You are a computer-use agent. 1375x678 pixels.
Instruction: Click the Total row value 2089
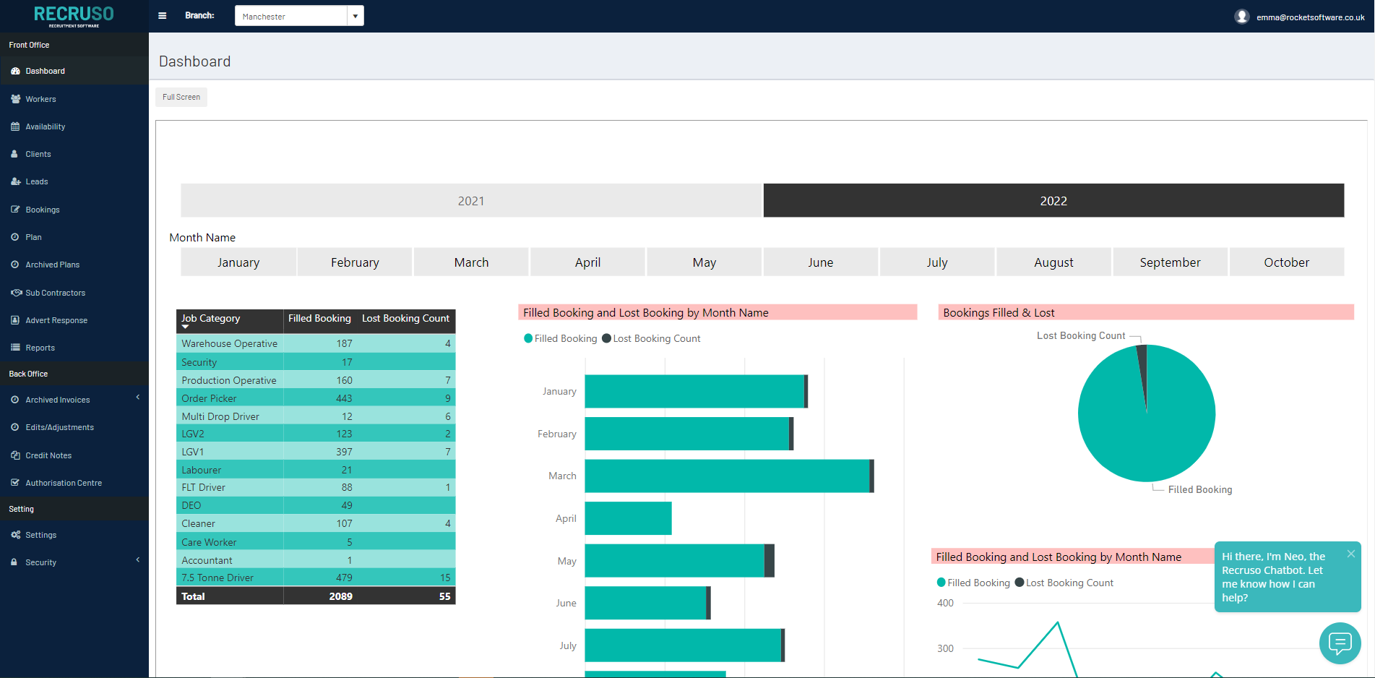pyautogui.click(x=340, y=596)
